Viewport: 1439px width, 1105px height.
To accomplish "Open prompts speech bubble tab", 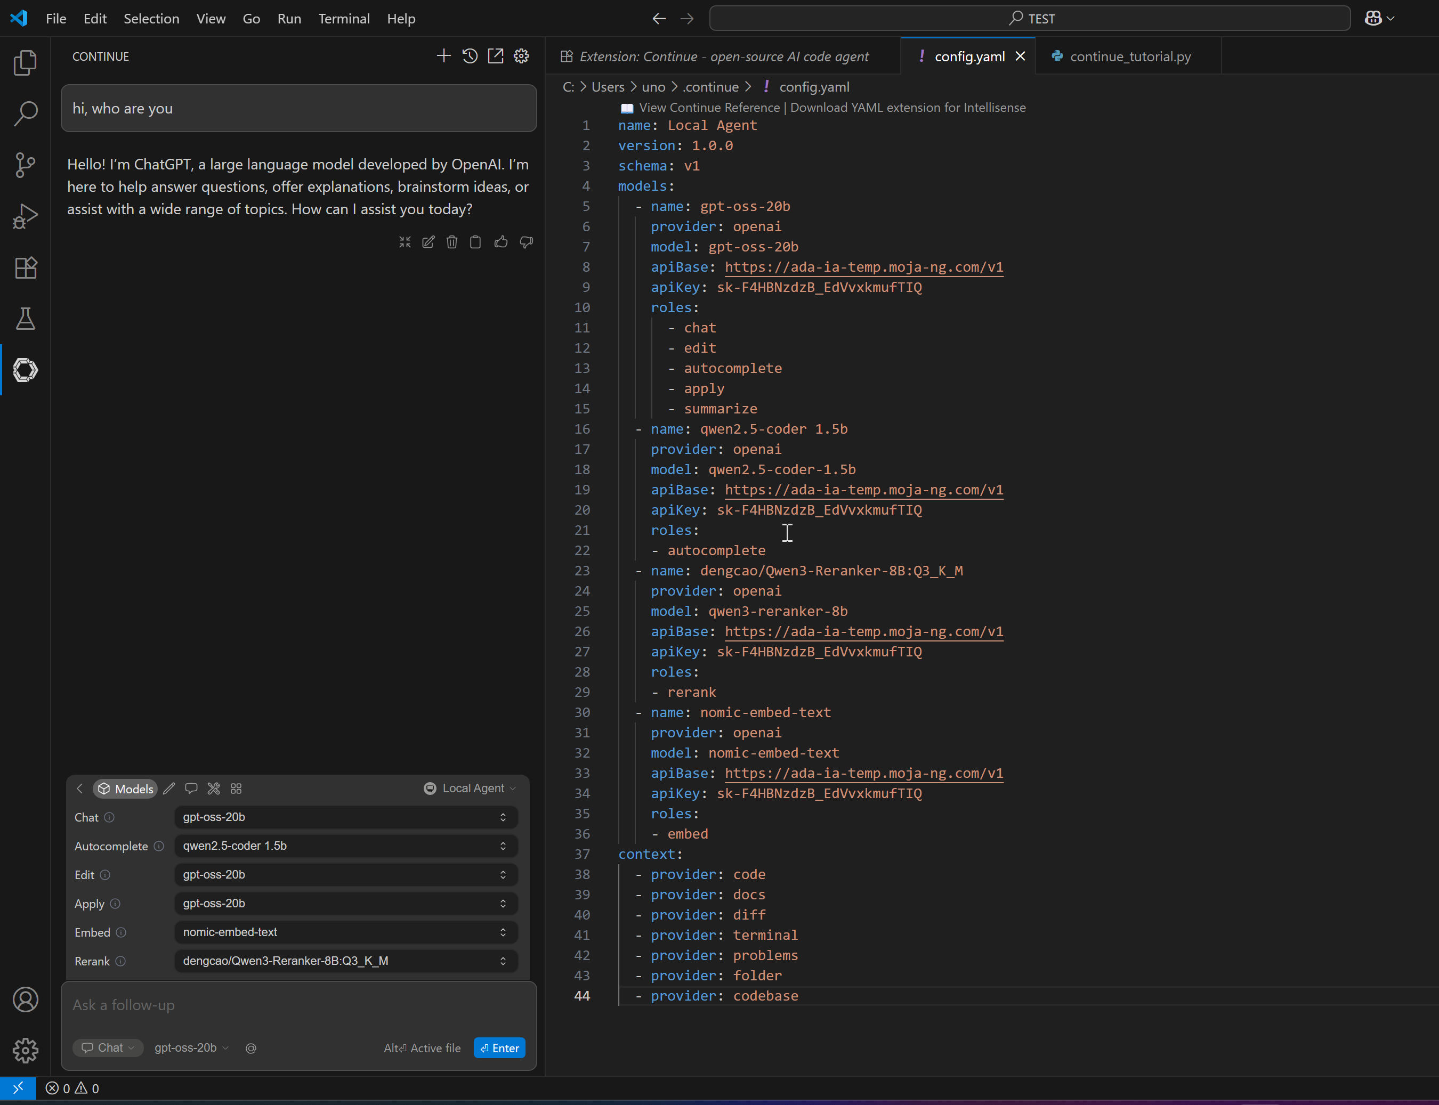I will [191, 788].
